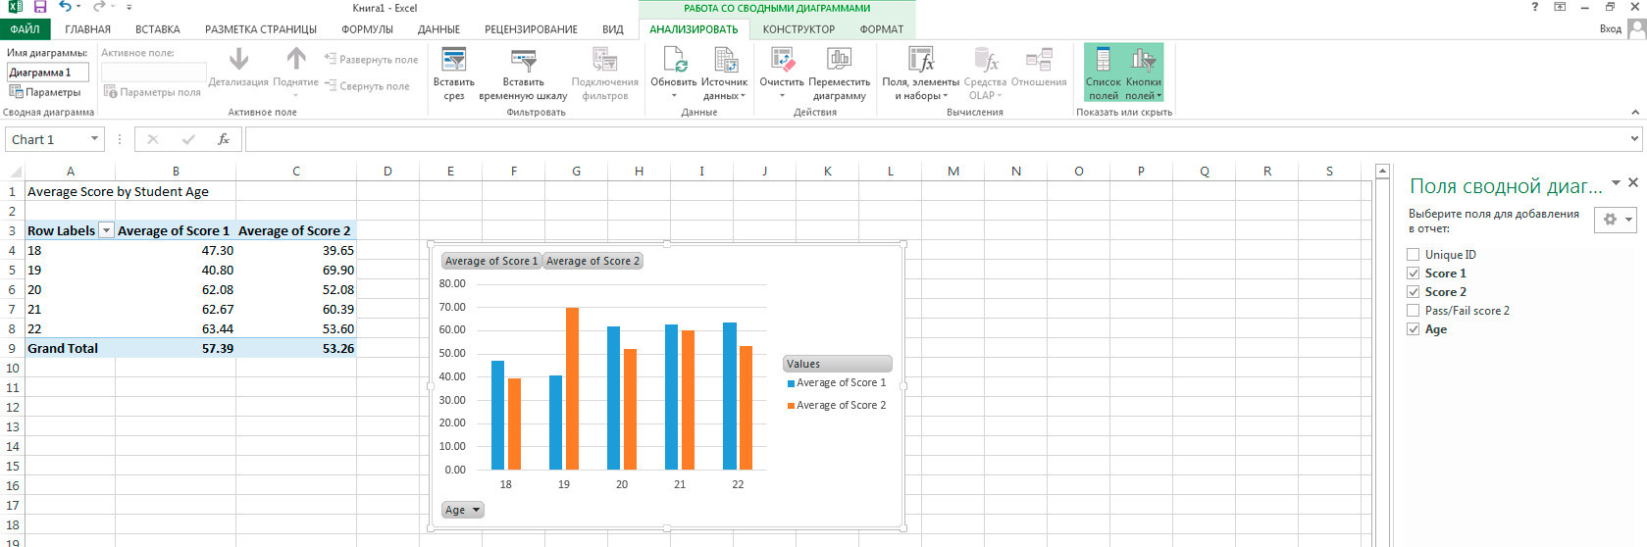Click the Refresh data icon (Обновить)
Image resolution: width=1647 pixels, height=547 pixels.
click(x=674, y=61)
